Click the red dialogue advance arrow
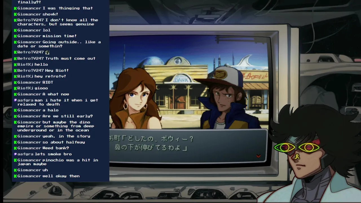Image resolution: width=361 pixels, height=203 pixels. (258, 156)
